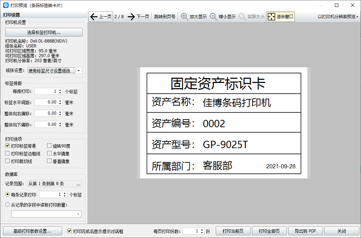Enable 旋转90度 checkbox
361x238 pixels.
tap(49, 146)
